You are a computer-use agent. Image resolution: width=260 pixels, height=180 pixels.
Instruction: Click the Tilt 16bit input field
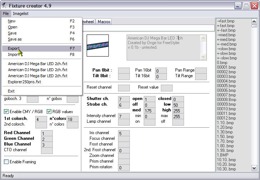pyautogui.click(x=161, y=76)
